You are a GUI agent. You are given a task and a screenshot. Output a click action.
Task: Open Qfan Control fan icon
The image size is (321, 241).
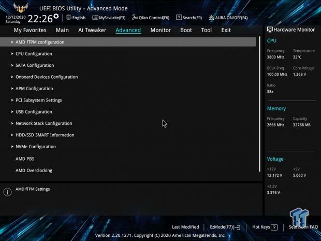pyautogui.click(x=135, y=18)
